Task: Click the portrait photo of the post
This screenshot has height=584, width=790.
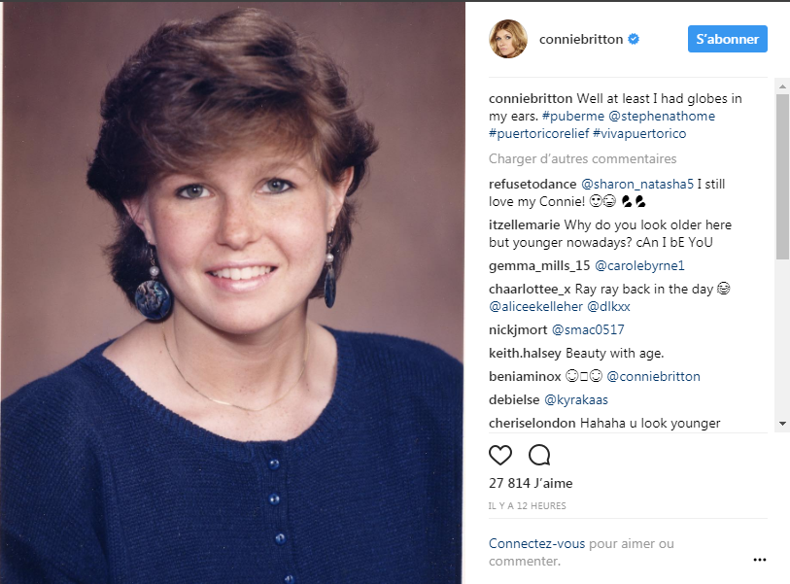Action: pos(232,292)
